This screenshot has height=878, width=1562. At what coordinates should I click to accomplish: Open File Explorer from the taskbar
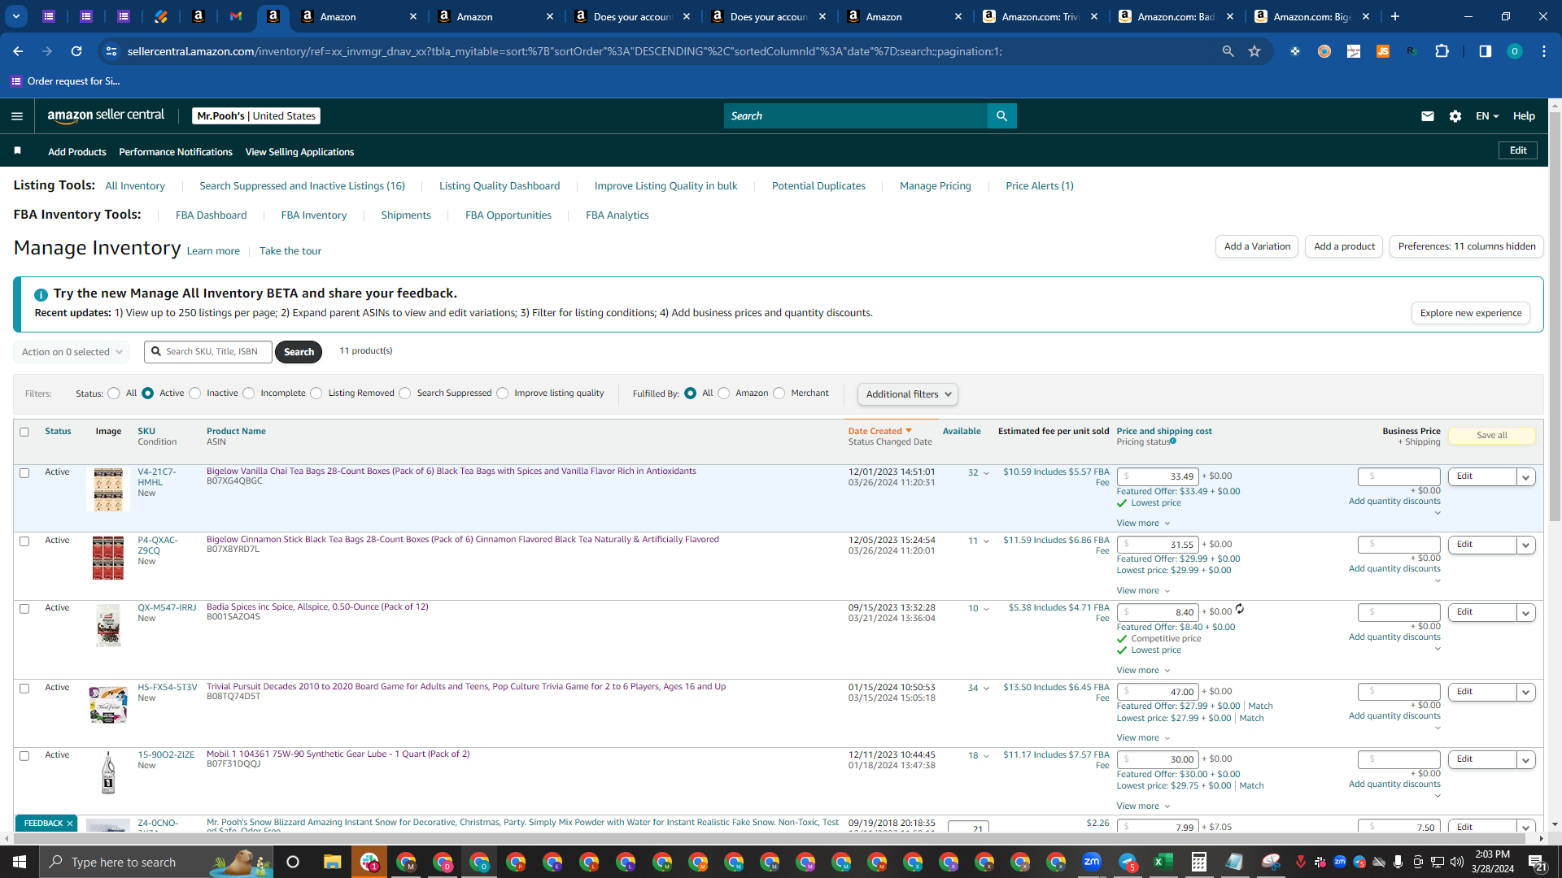(x=332, y=862)
